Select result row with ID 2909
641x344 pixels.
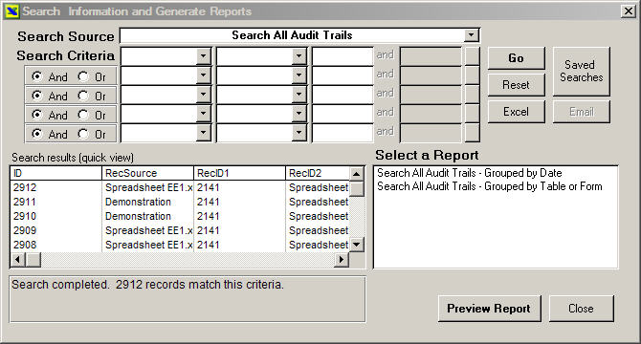180,230
